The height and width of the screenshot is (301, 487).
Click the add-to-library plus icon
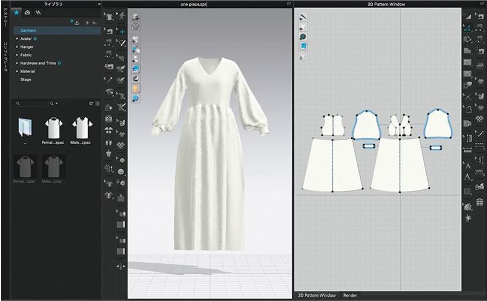tap(87, 23)
